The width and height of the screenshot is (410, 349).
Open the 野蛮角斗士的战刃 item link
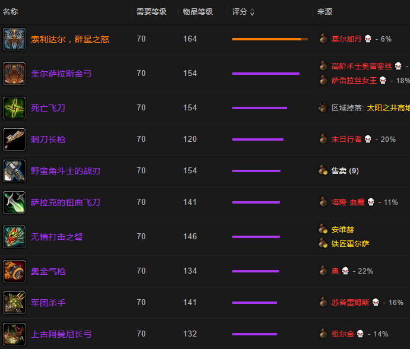(65, 171)
